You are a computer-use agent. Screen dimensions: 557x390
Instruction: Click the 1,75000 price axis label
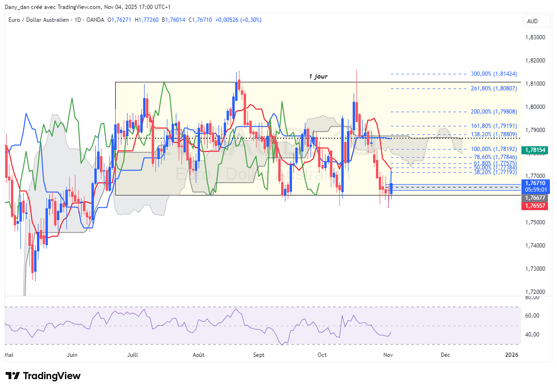[x=535, y=222]
